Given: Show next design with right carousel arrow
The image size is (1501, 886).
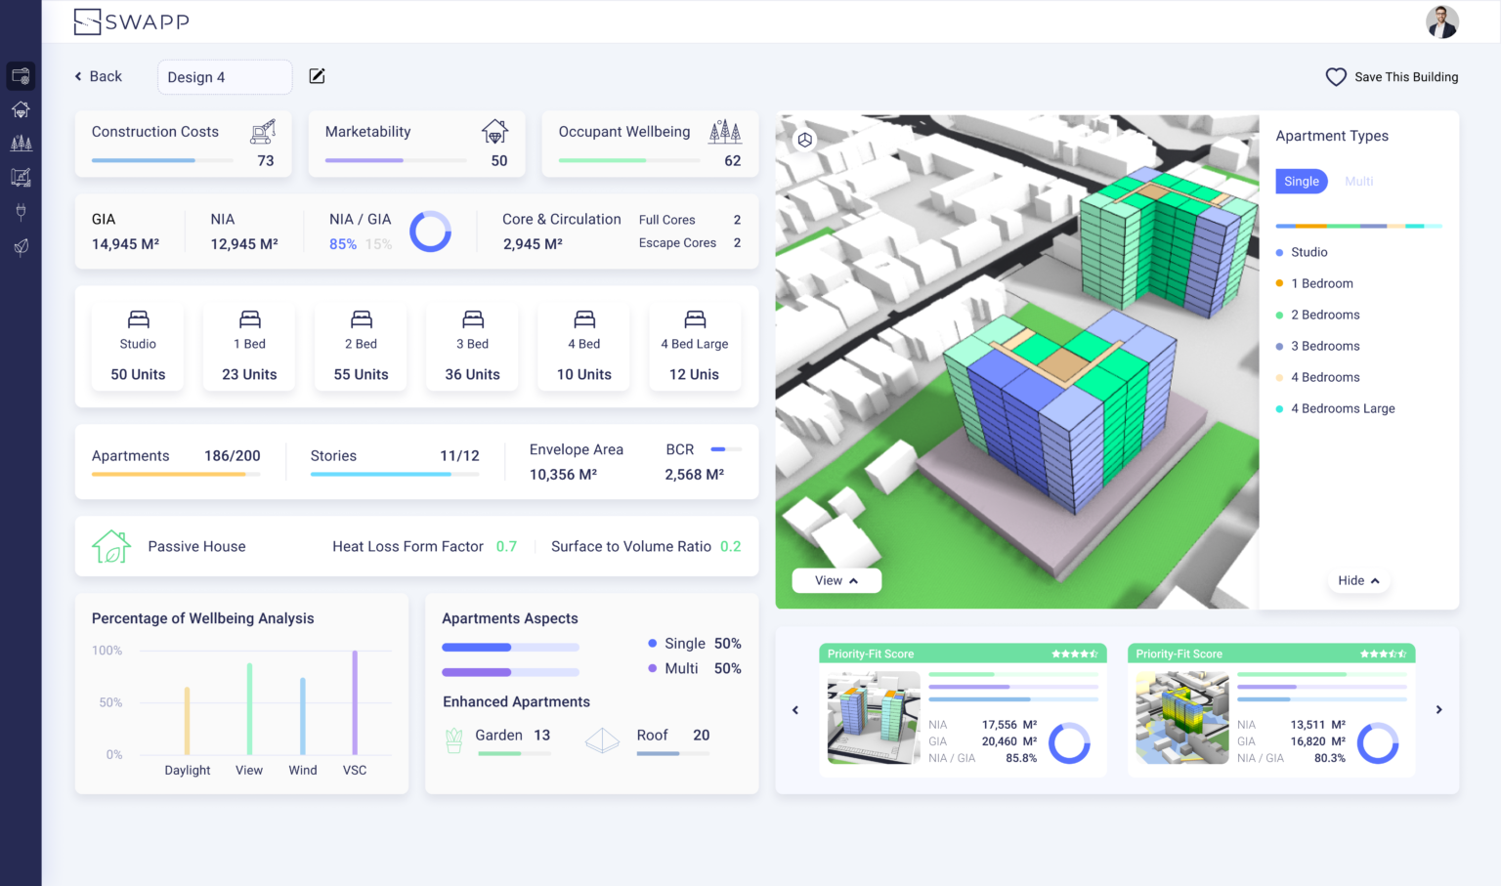Looking at the screenshot, I should (x=1438, y=710).
